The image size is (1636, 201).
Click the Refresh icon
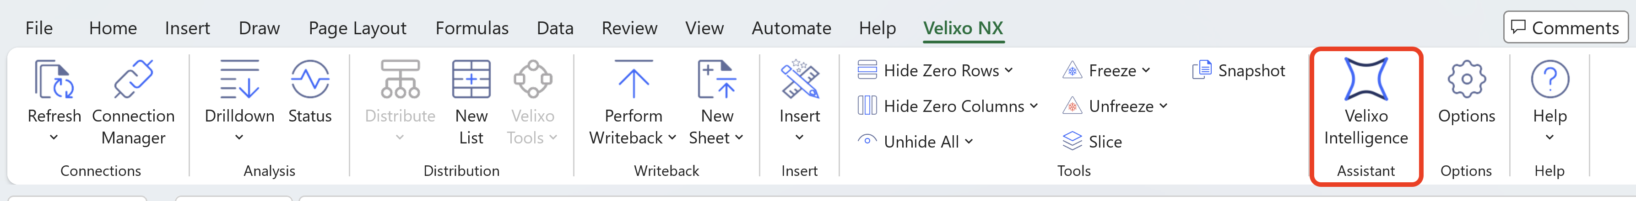point(54,80)
